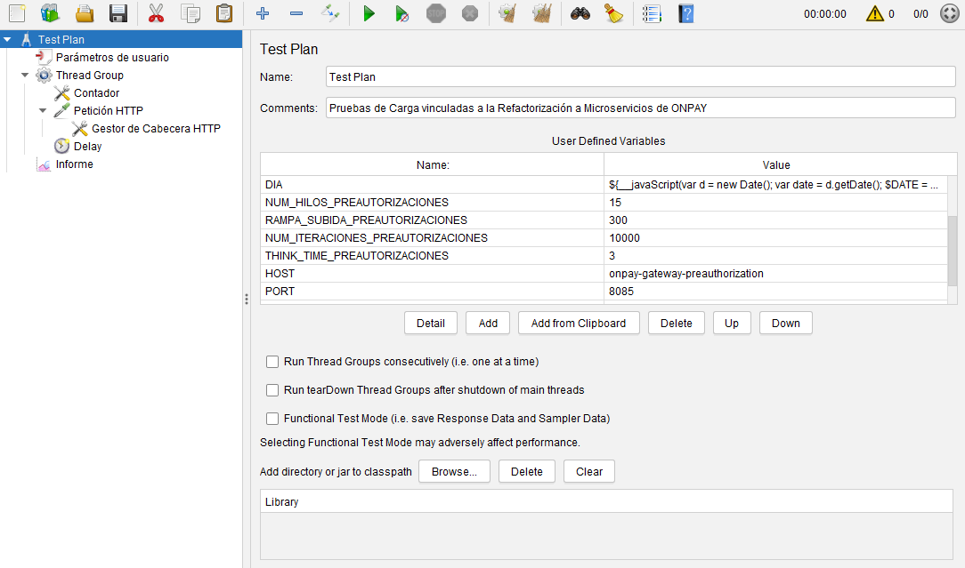Click the Cut scissors icon

pyautogui.click(x=156, y=13)
